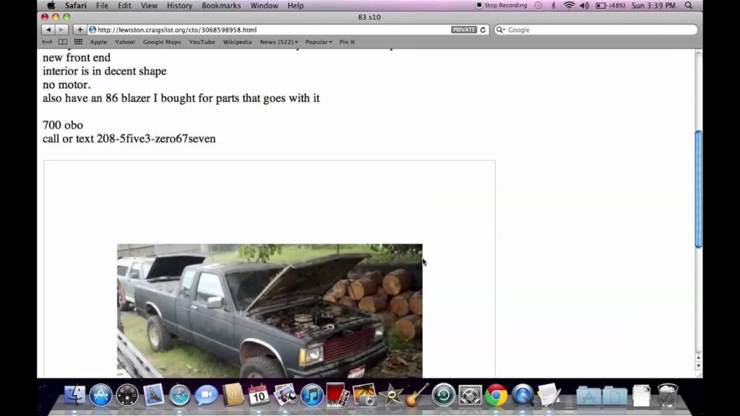Open Address Book from the Dock

click(x=233, y=395)
